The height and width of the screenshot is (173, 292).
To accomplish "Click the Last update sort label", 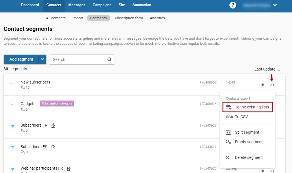I will click(x=265, y=69).
